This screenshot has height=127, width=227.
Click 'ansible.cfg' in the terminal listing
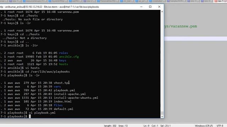coord(69,56)
